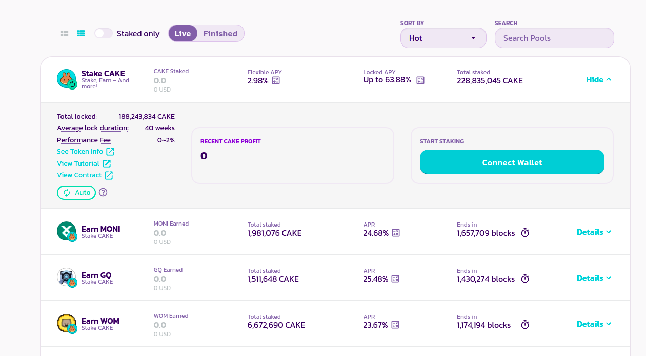Enable the Staked only toggle
Screen dimensions: 646x356
(103, 33)
